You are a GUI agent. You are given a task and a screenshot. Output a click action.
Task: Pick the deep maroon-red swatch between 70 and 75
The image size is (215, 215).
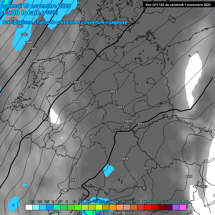point(162,207)
